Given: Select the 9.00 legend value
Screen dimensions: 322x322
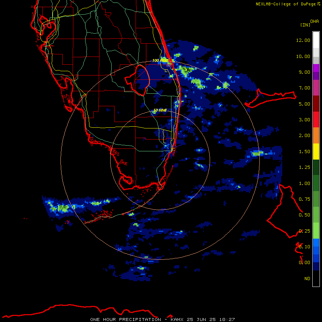Looking at the screenshot, I should 304,72.
